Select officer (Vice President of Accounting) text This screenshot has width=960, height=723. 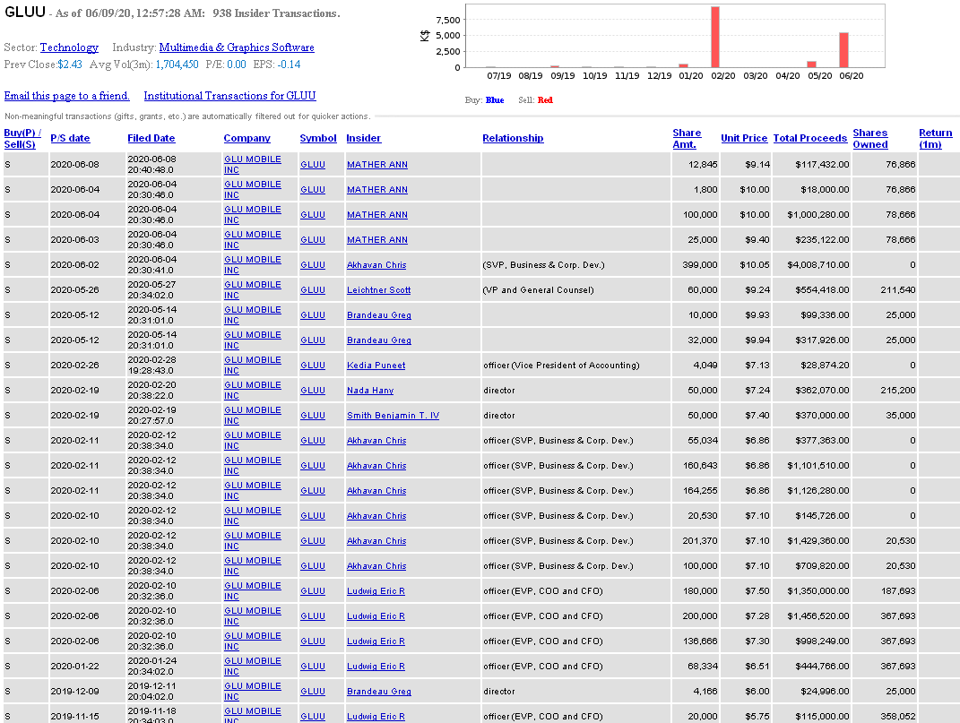561,366
